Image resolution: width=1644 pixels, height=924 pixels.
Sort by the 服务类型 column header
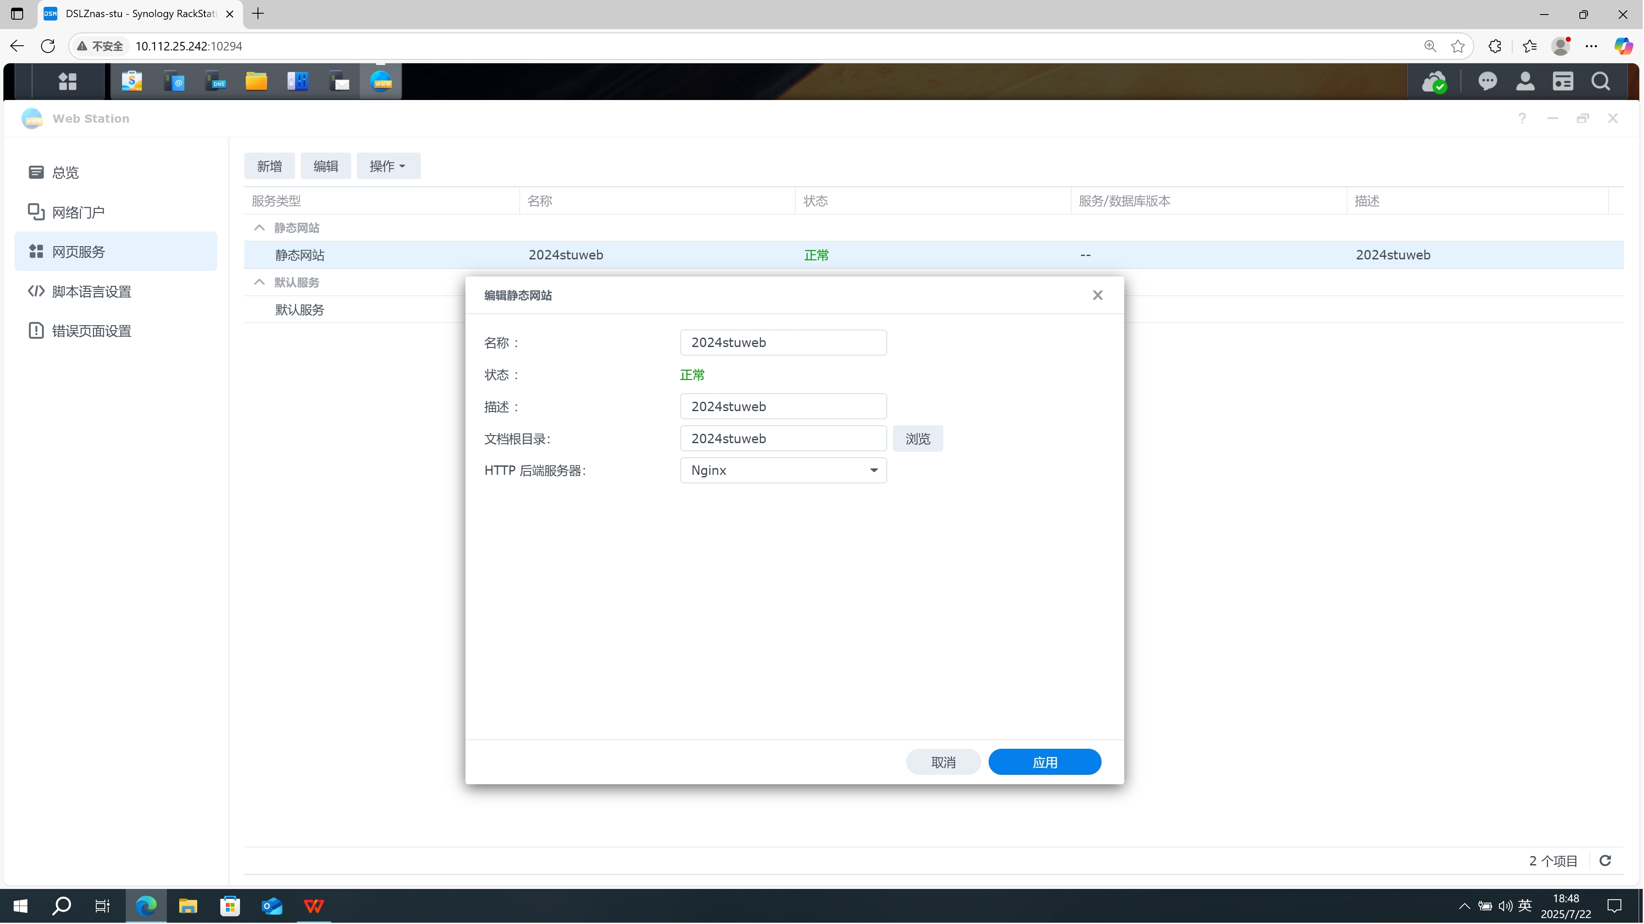click(382, 201)
